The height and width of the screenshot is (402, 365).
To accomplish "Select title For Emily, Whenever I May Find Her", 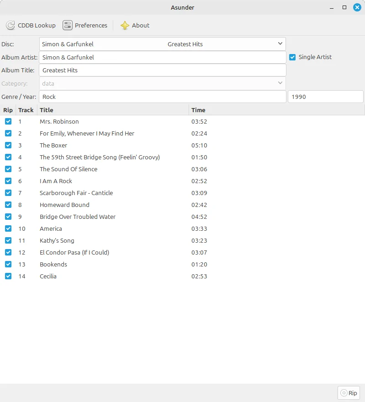I will tap(87, 133).
